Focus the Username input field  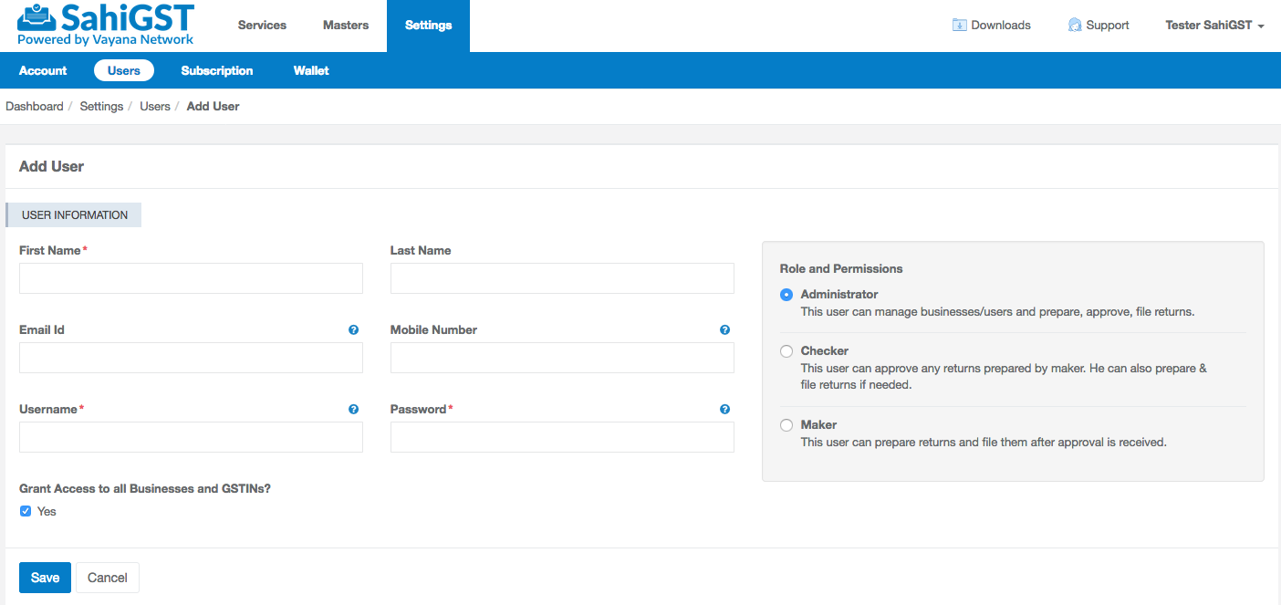point(191,437)
